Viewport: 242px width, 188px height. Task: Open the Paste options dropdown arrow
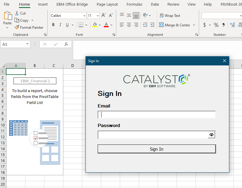[x=7, y=28]
